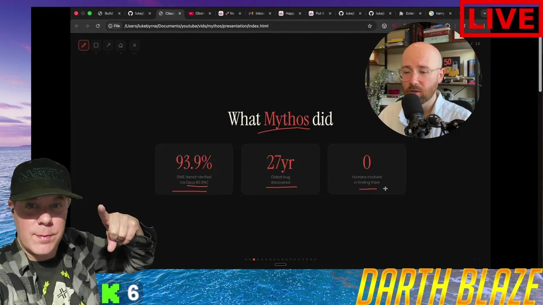This screenshot has width=543, height=305.
Task: Click the Oldest bug discovered label
Action: click(x=280, y=180)
